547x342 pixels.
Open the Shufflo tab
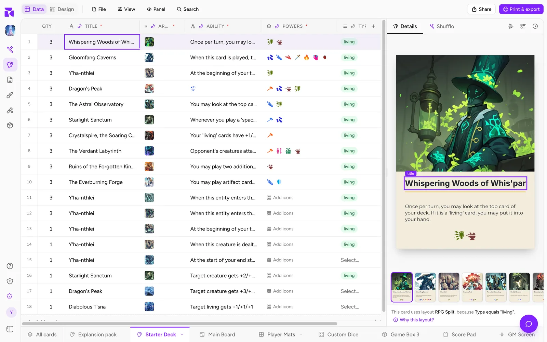click(442, 26)
